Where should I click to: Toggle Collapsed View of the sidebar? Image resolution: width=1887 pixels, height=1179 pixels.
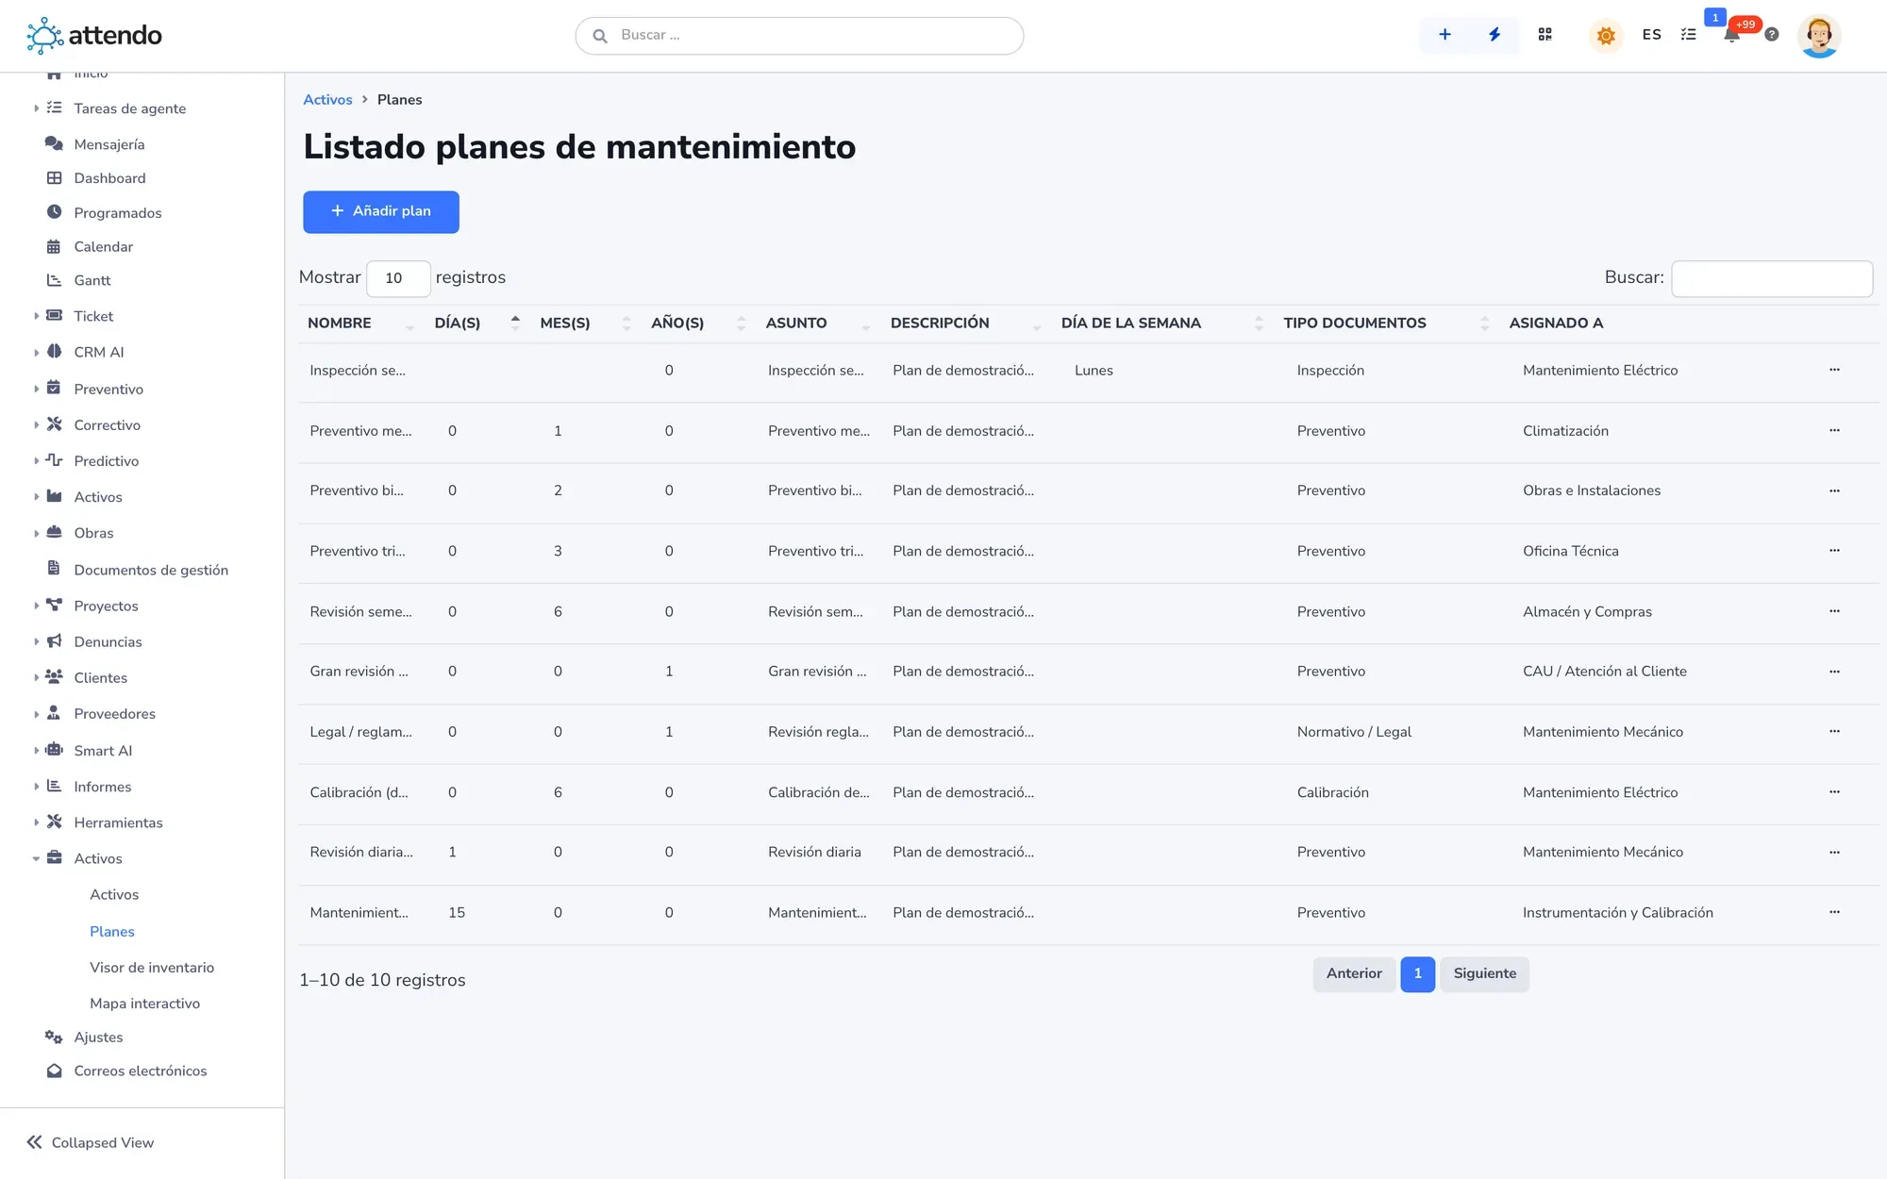tap(91, 1142)
